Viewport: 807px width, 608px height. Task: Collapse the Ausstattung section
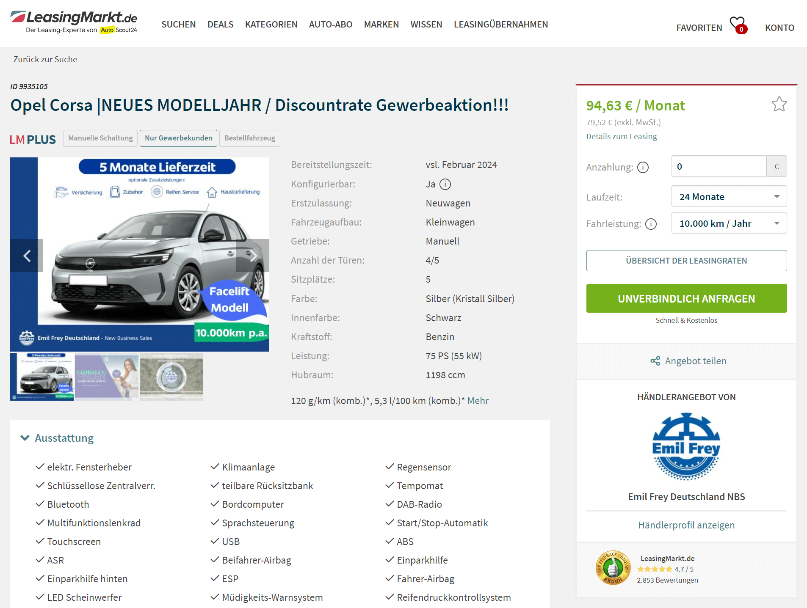(57, 438)
